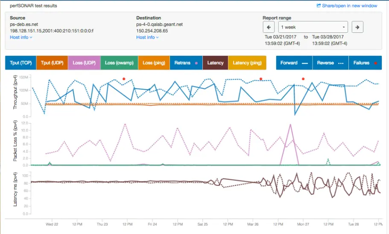
Task: Click the red failure dot near Mon 27
Action: coord(303,79)
